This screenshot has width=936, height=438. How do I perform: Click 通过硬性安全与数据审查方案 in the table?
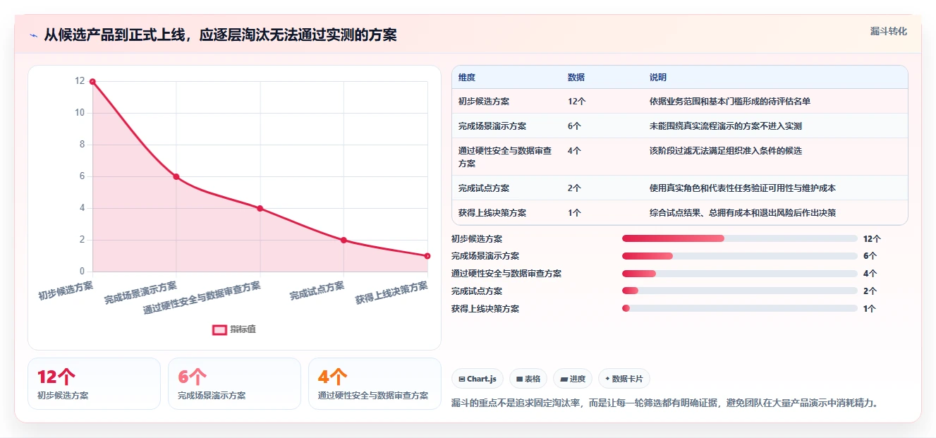point(505,157)
